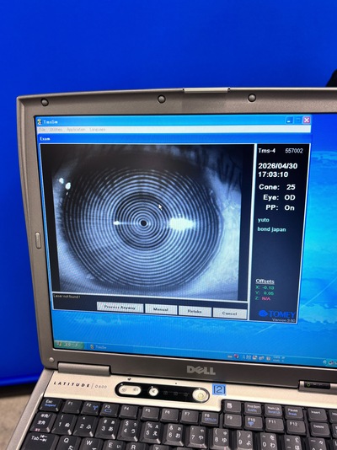Viewport: 337px width, 450px height.
Task: Open the Language menu
Action: tap(98, 130)
